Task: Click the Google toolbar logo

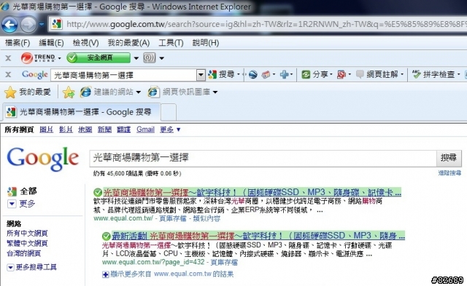Action: click(34, 74)
